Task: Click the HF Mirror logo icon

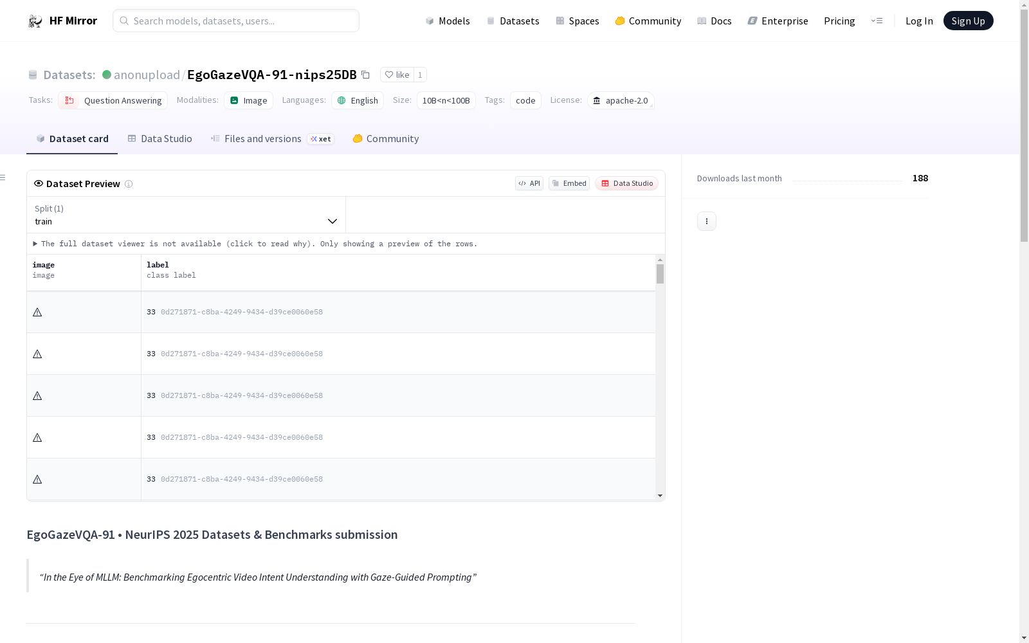Action: (35, 21)
